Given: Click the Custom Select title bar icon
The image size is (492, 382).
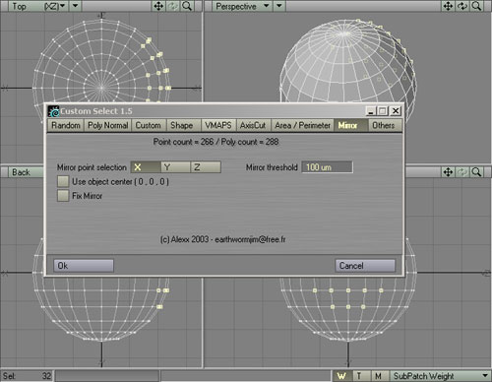Looking at the screenshot, I should 53,111.
